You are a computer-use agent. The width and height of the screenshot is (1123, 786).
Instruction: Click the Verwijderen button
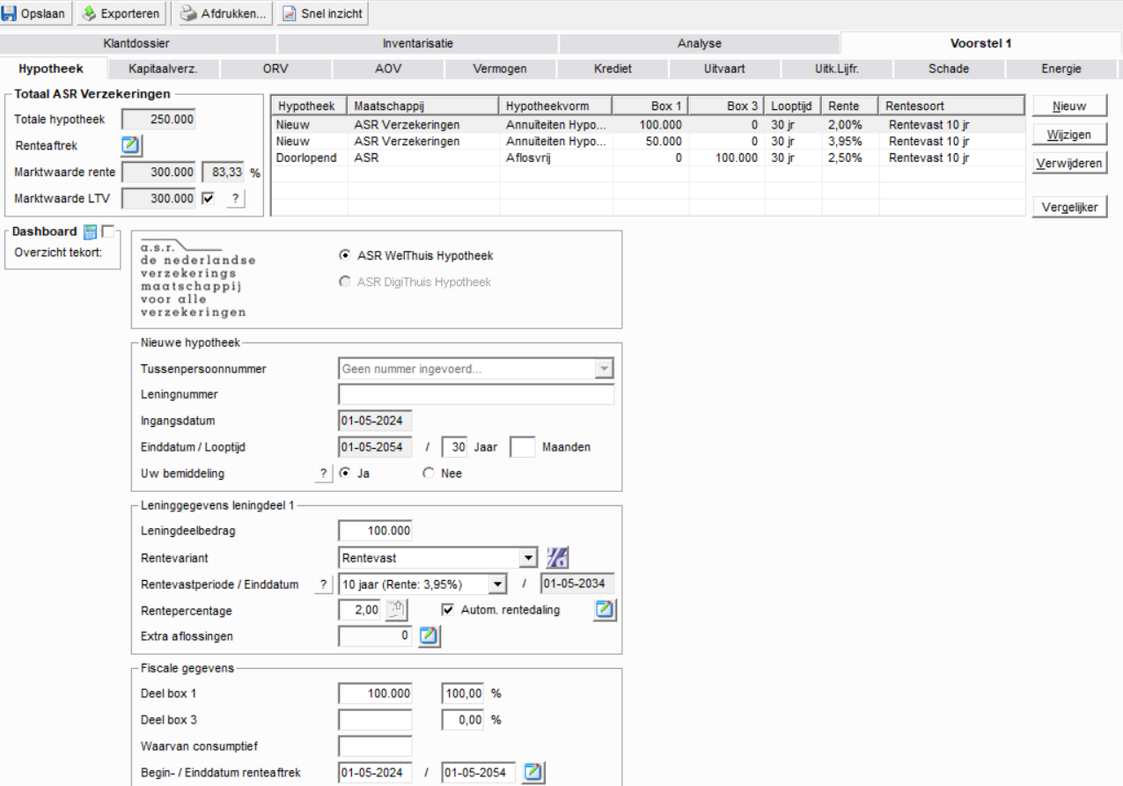(x=1069, y=163)
